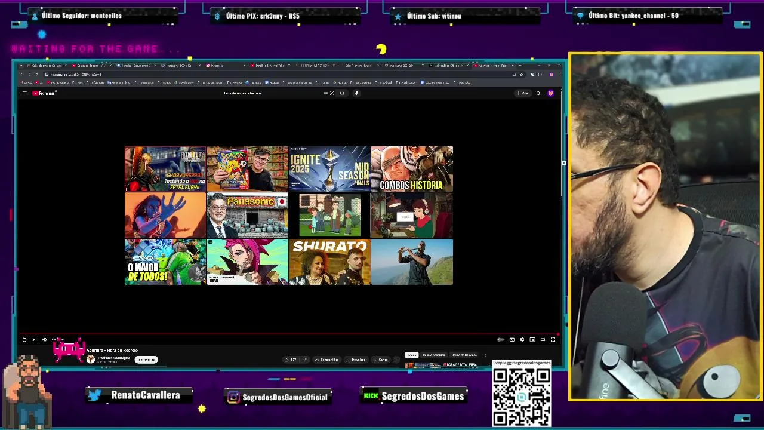
Task: Open the YouTube account avatar menu
Action: pos(550,93)
